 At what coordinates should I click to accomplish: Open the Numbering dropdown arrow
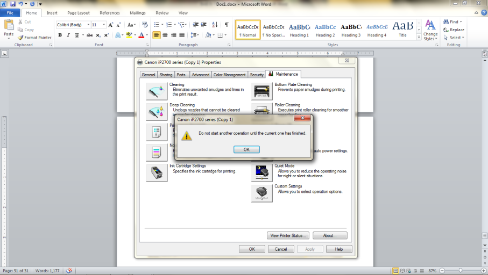175,25
